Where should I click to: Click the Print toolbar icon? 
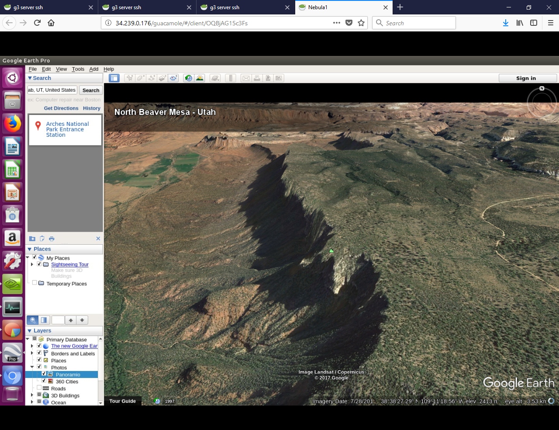(x=257, y=78)
